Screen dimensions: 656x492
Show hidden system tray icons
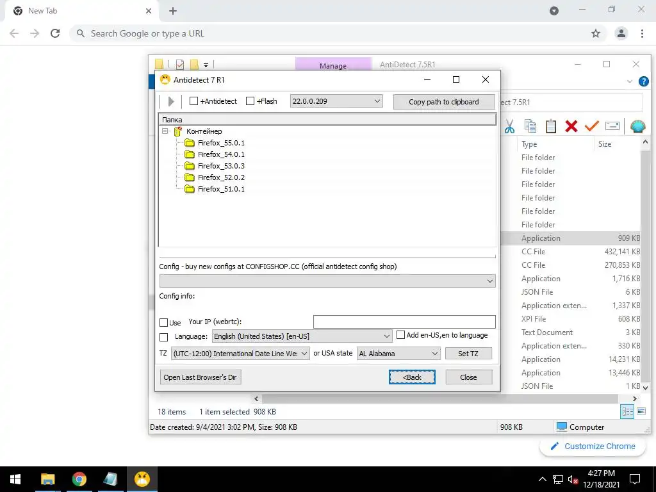[x=542, y=479]
